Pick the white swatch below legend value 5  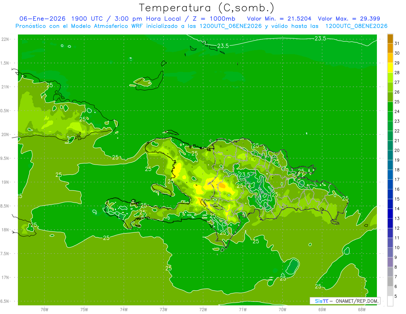(x=390, y=301)
